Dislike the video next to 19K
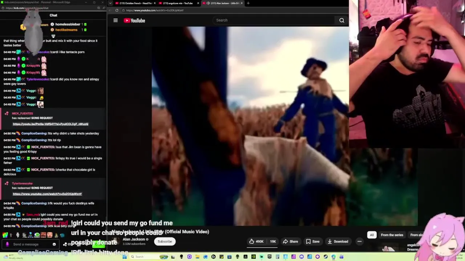This screenshot has width=465, height=261. pyautogui.click(x=273, y=241)
